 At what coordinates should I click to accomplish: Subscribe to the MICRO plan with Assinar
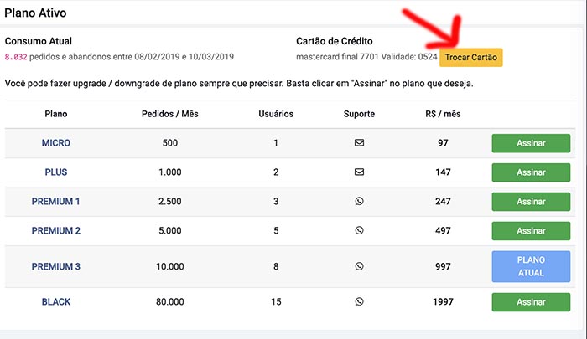coord(531,143)
